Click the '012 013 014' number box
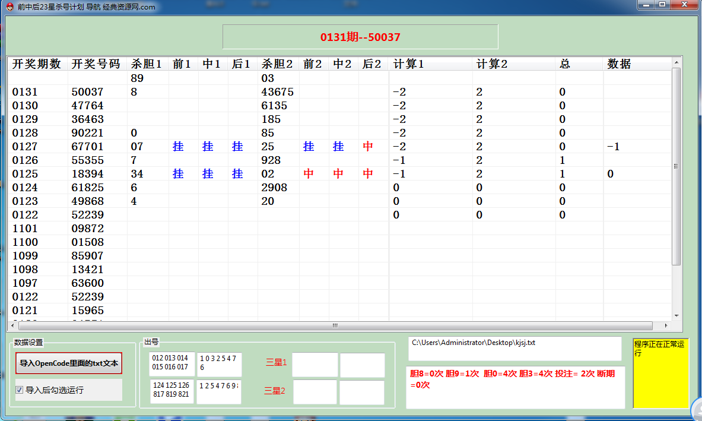This screenshot has width=702, height=421. pyautogui.click(x=172, y=363)
